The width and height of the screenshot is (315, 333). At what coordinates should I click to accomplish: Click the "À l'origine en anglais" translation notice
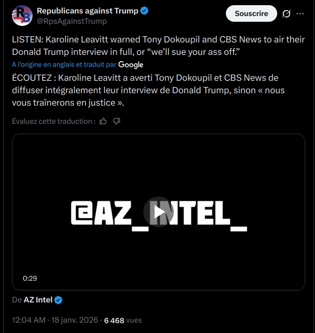64,65
